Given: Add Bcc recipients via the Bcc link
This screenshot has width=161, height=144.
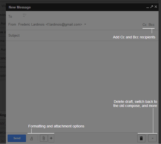Looking at the screenshot, I should (x=151, y=25).
